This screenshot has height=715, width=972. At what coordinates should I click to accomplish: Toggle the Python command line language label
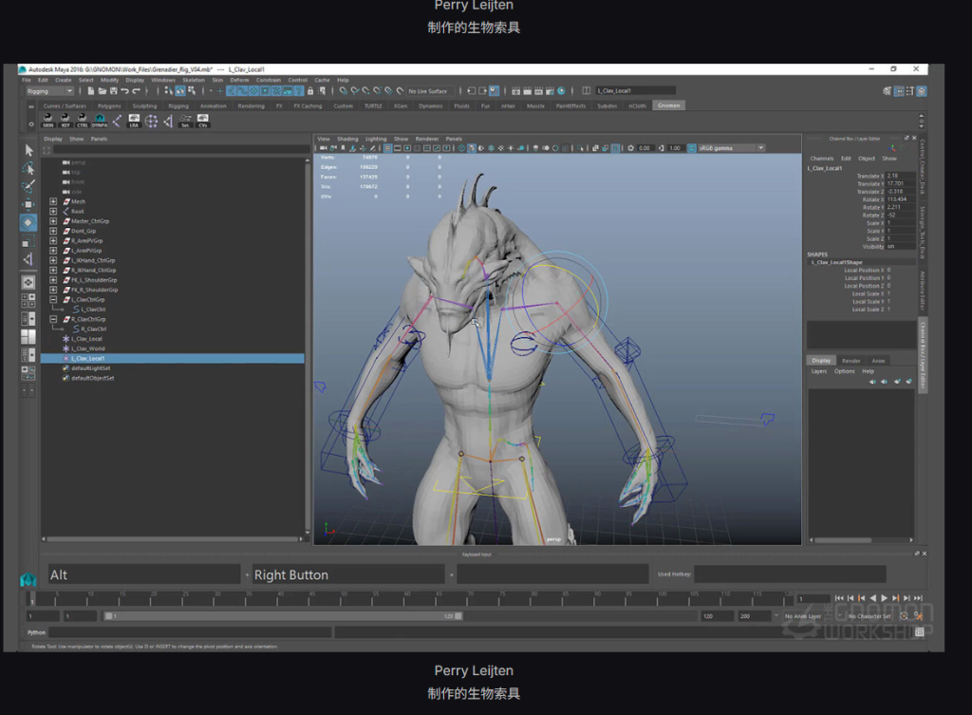click(37, 632)
